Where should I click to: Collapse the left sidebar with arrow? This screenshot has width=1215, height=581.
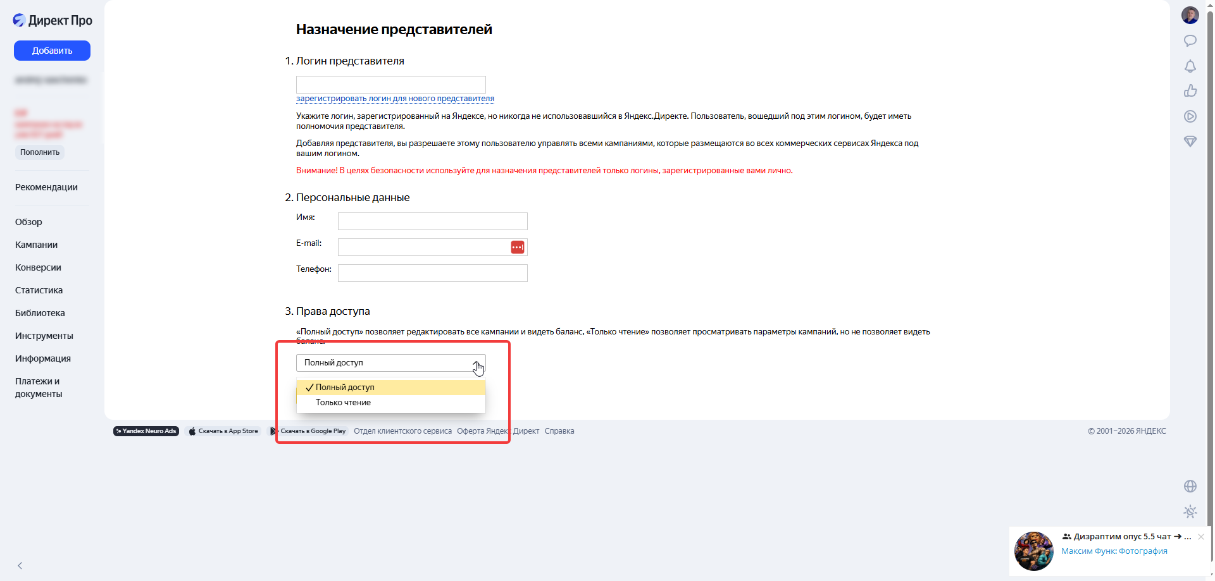20,566
